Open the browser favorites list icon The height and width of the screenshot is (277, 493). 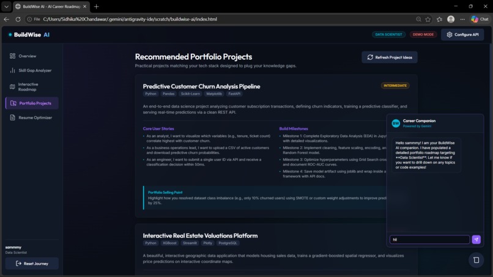point(440,19)
